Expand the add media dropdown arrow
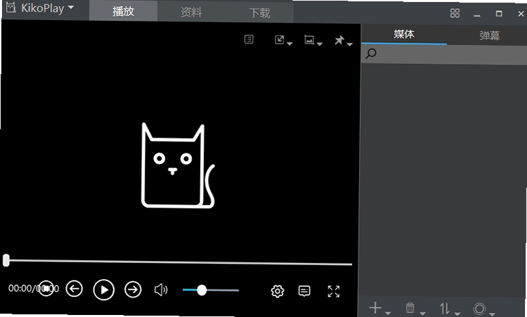The image size is (527, 317). (x=387, y=313)
